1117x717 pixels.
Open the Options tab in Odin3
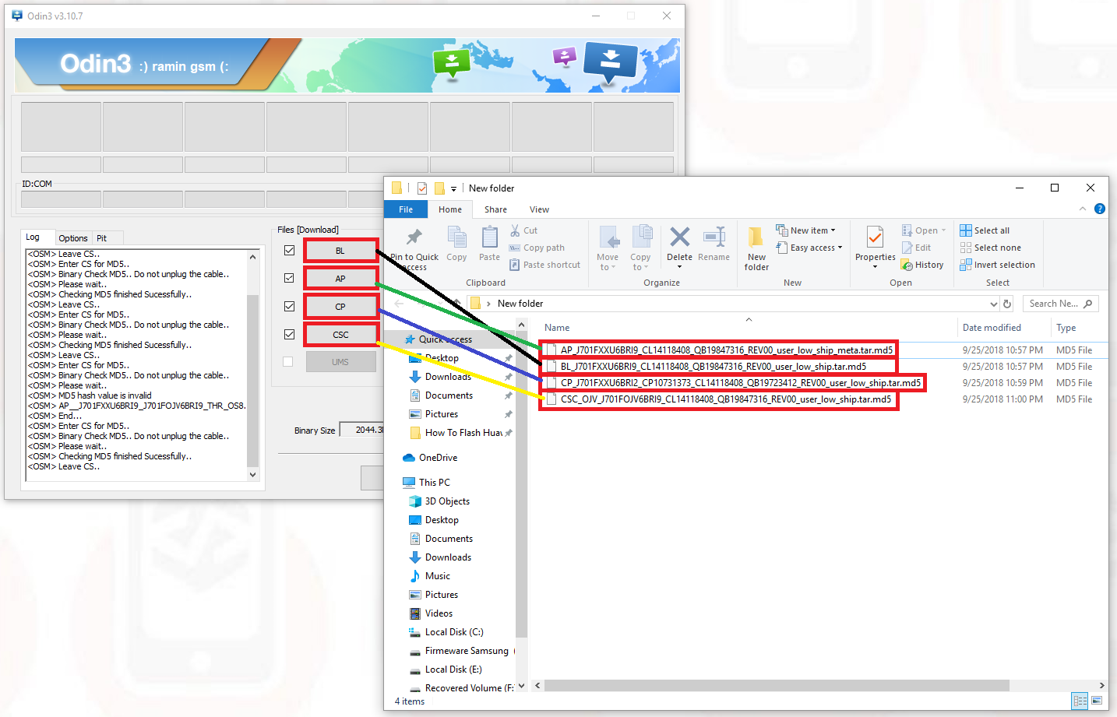click(x=73, y=238)
